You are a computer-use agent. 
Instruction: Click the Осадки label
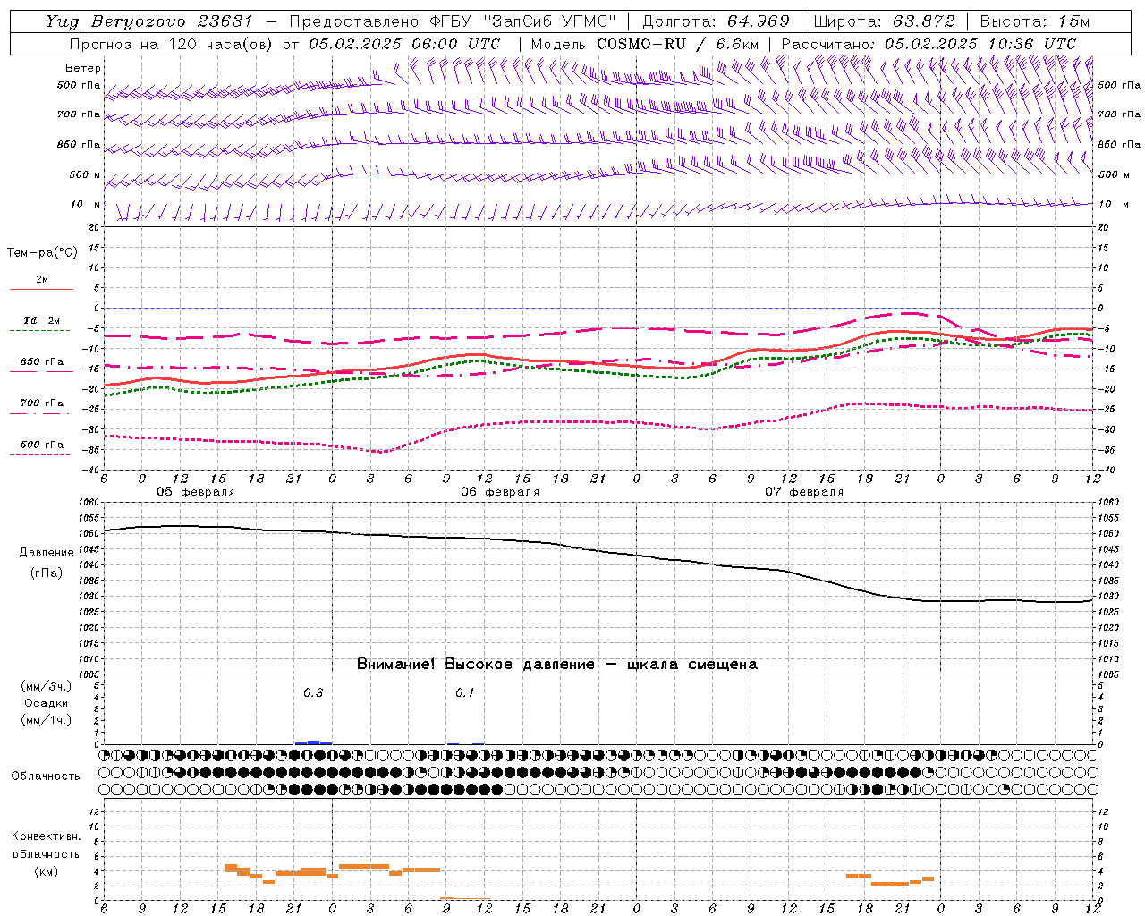(x=46, y=703)
